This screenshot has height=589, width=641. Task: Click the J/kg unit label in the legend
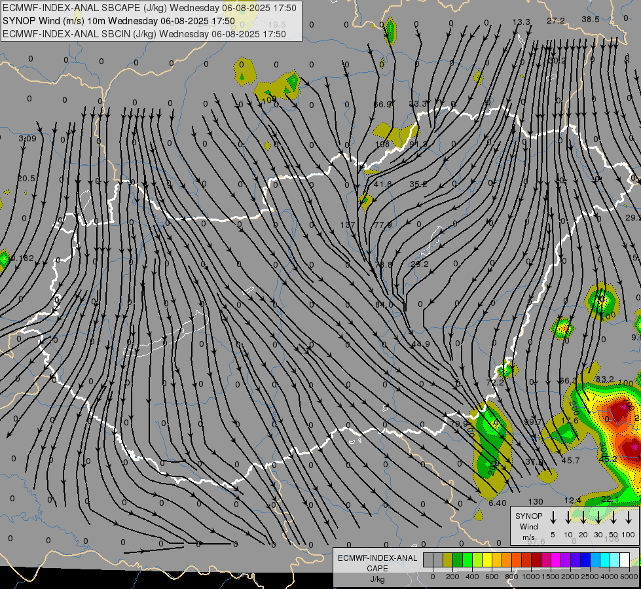tap(377, 580)
